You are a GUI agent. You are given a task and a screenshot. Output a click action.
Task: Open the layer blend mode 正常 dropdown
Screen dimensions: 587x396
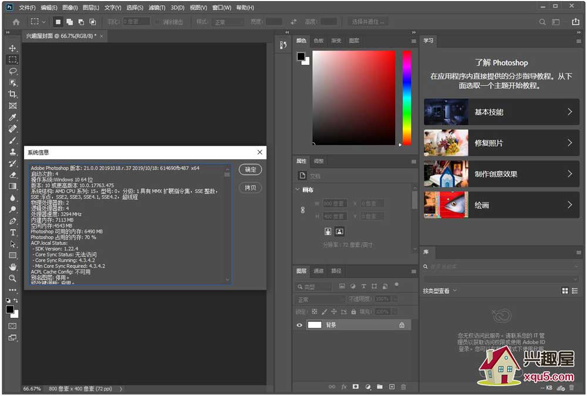(320, 299)
